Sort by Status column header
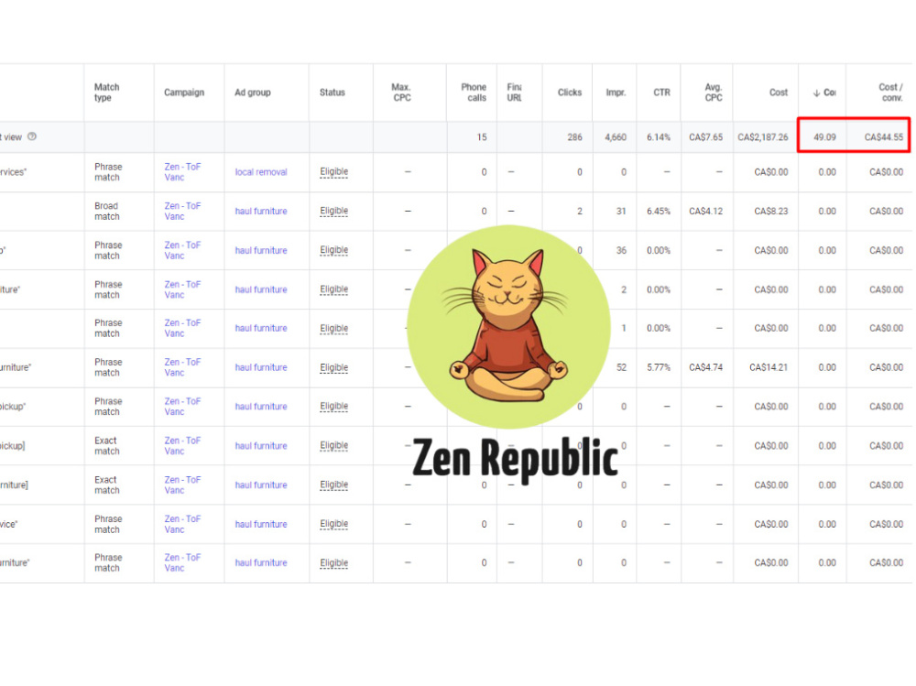This screenshot has height=686, width=916. tap(332, 93)
